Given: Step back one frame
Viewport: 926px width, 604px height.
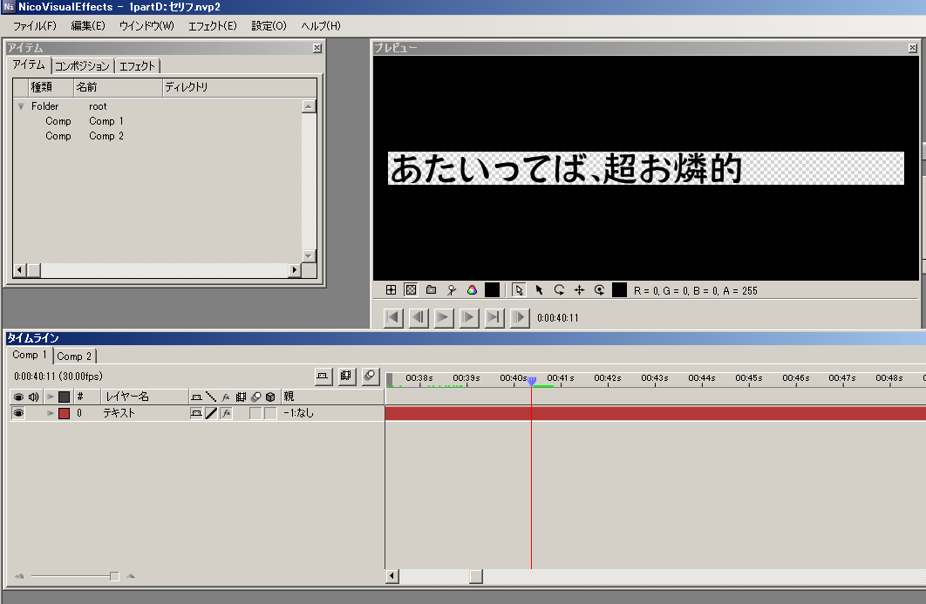Looking at the screenshot, I should click(x=419, y=317).
